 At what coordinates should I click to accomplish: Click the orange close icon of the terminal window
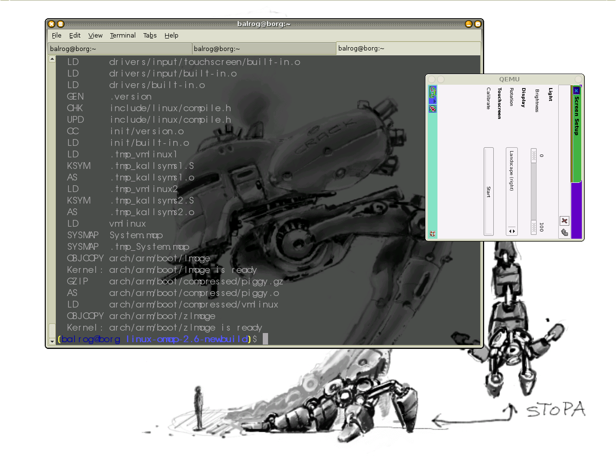click(51, 24)
